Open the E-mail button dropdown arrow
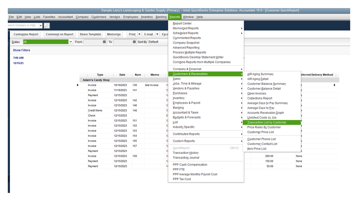Image resolution: width=358 pixels, height=201 pixels. click(x=157, y=34)
